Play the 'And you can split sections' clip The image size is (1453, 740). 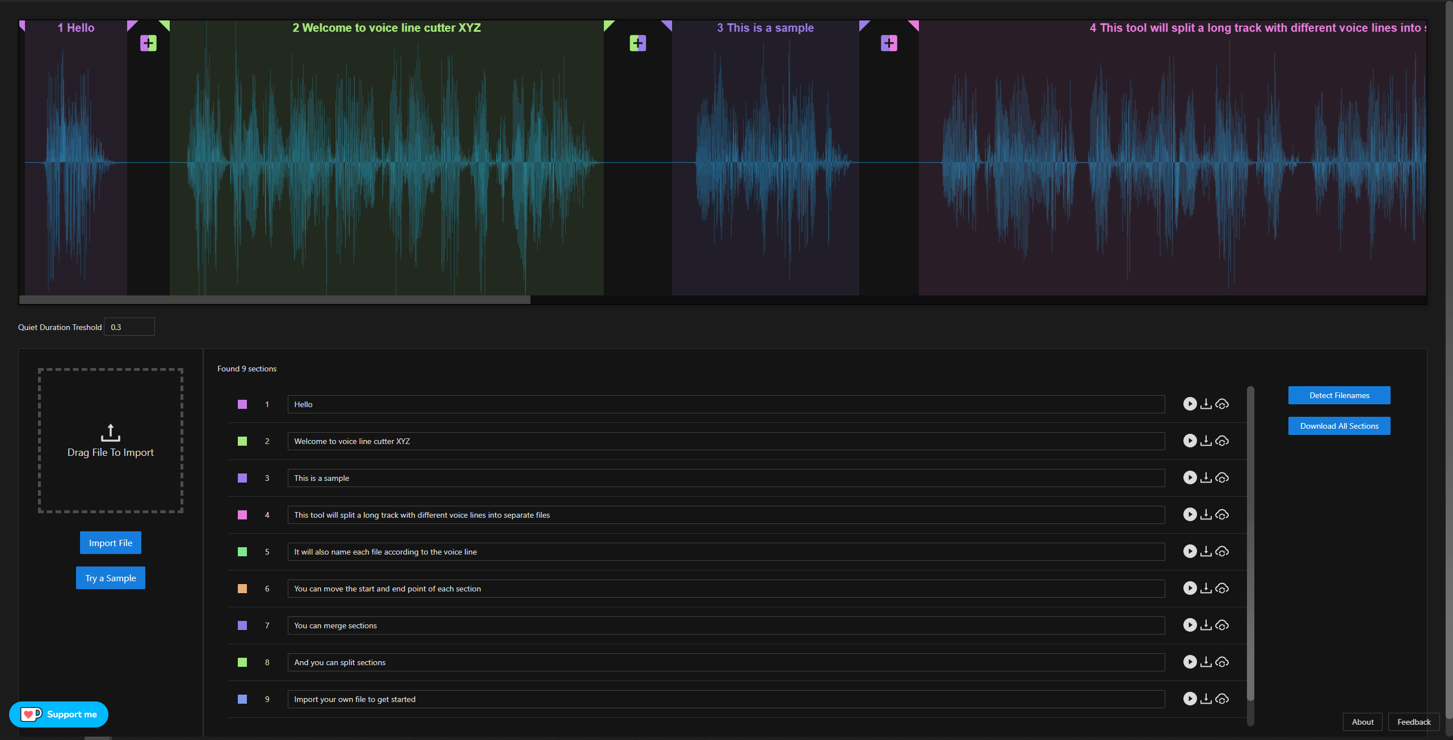click(x=1190, y=662)
